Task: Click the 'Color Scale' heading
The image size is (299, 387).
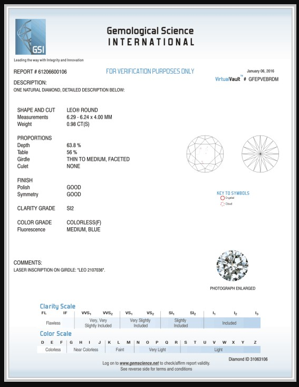Action: pos(55,334)
